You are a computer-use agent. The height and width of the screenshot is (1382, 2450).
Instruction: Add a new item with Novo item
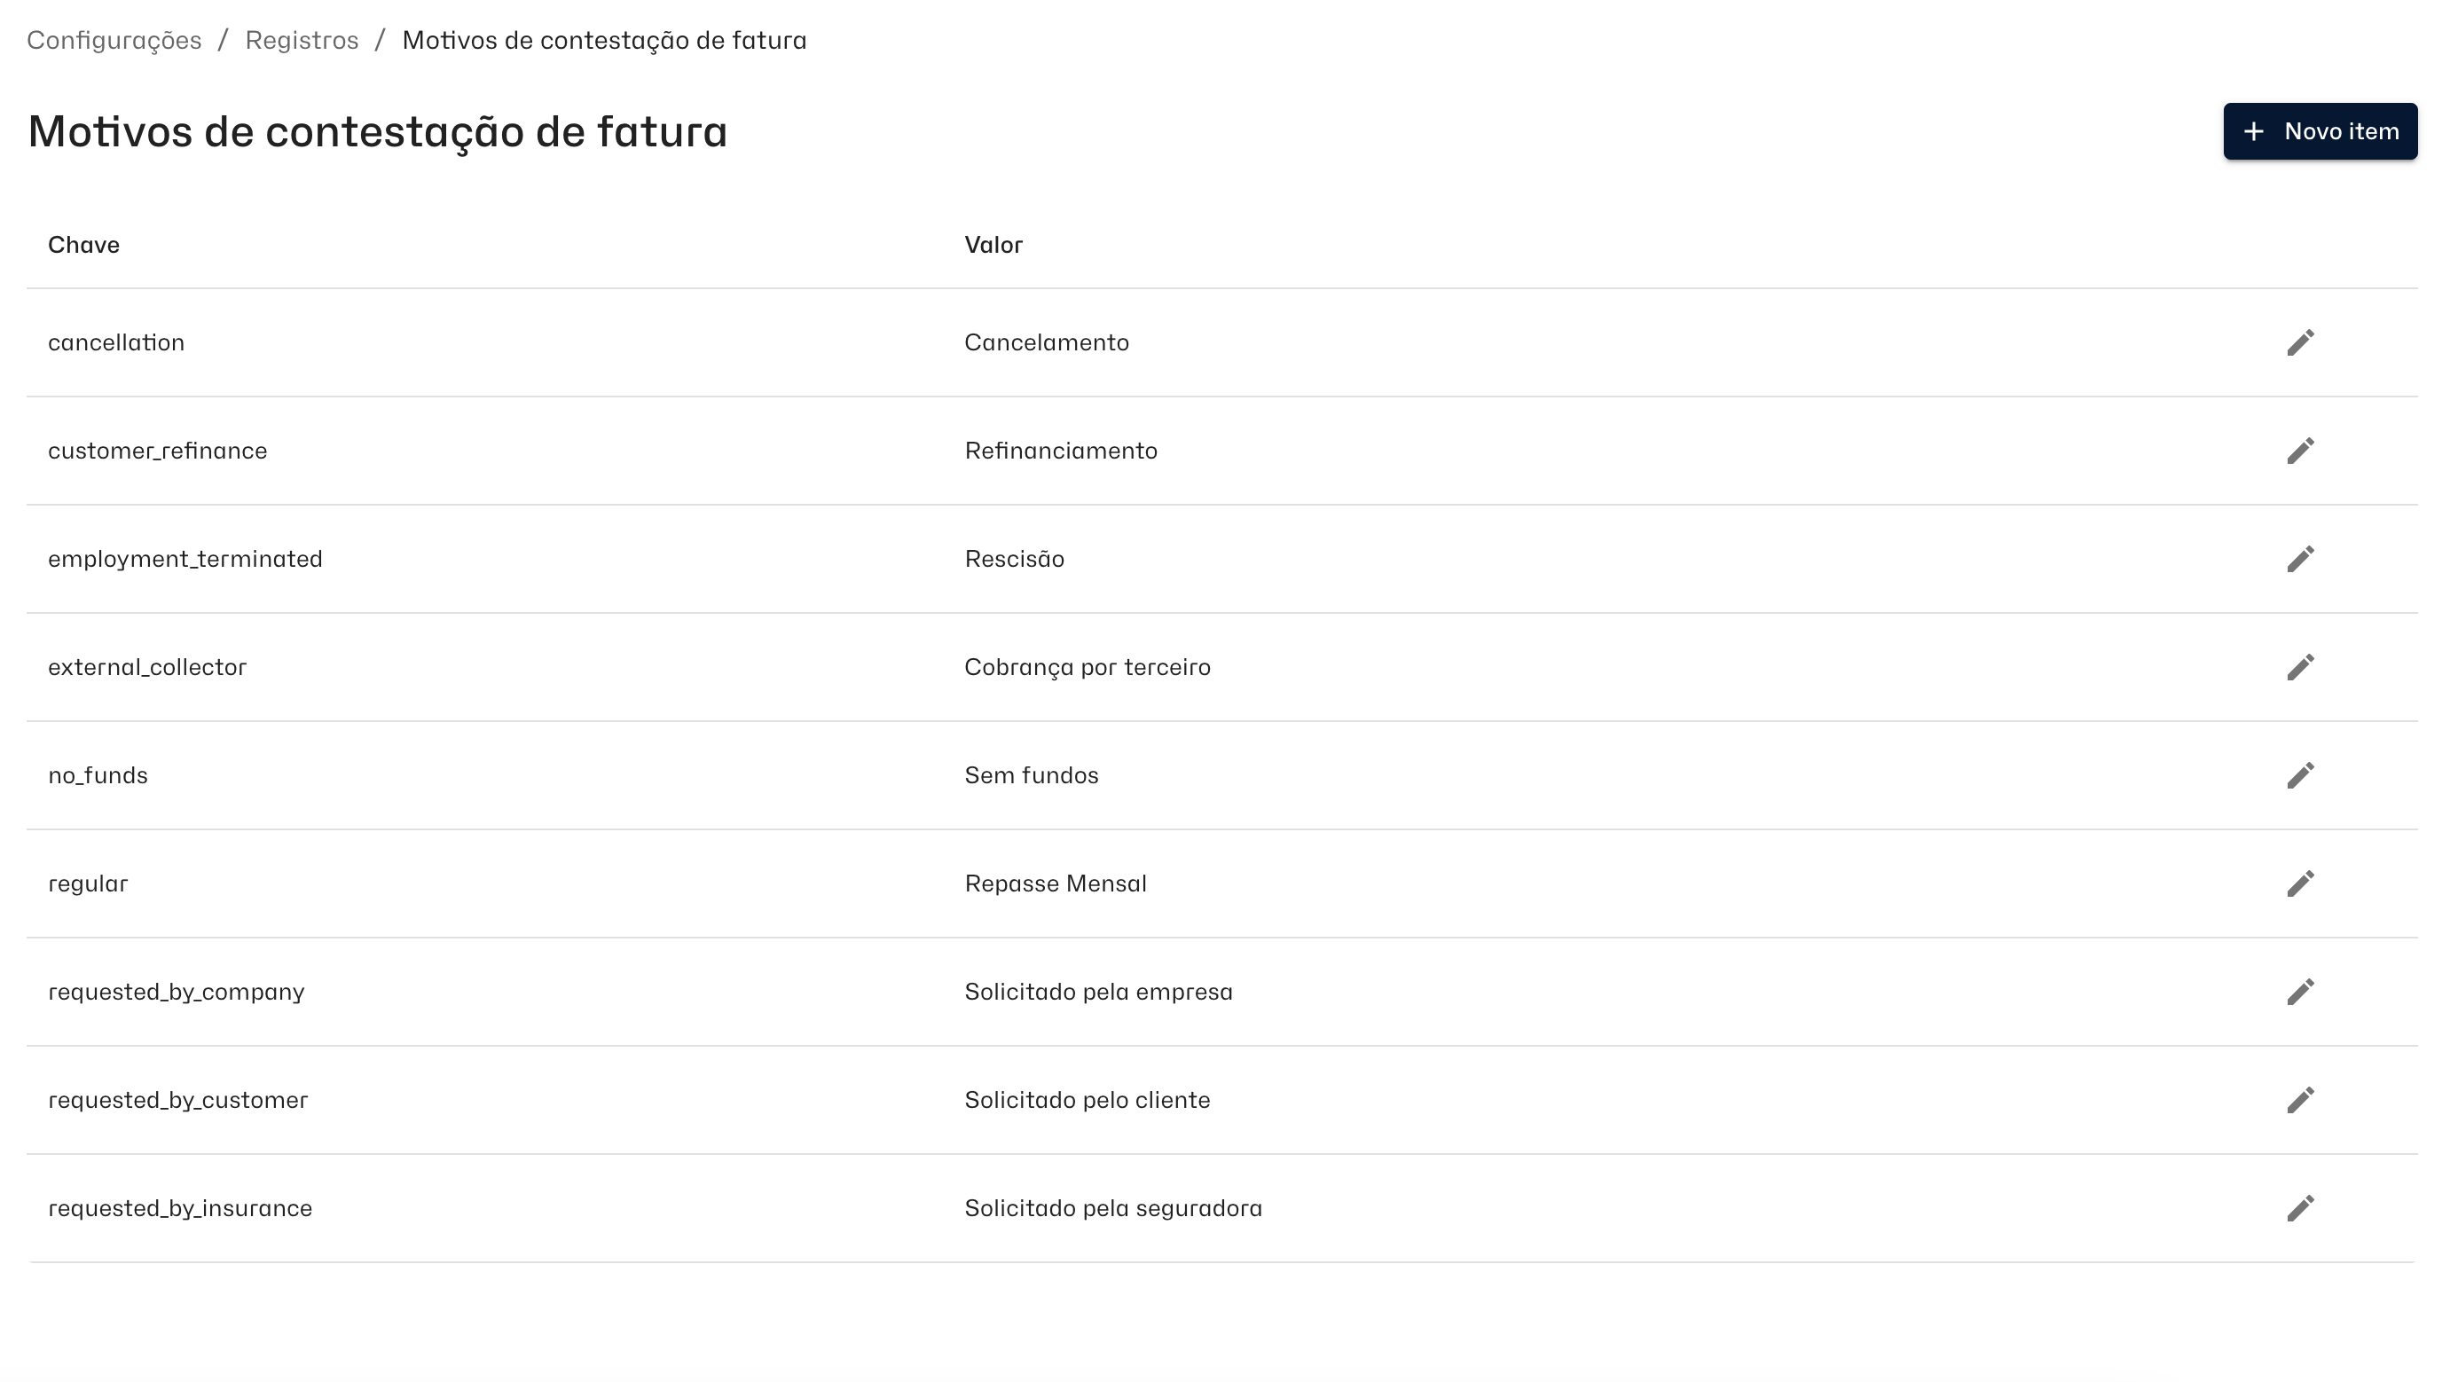pyautogui.click(x=2320, y=131)
